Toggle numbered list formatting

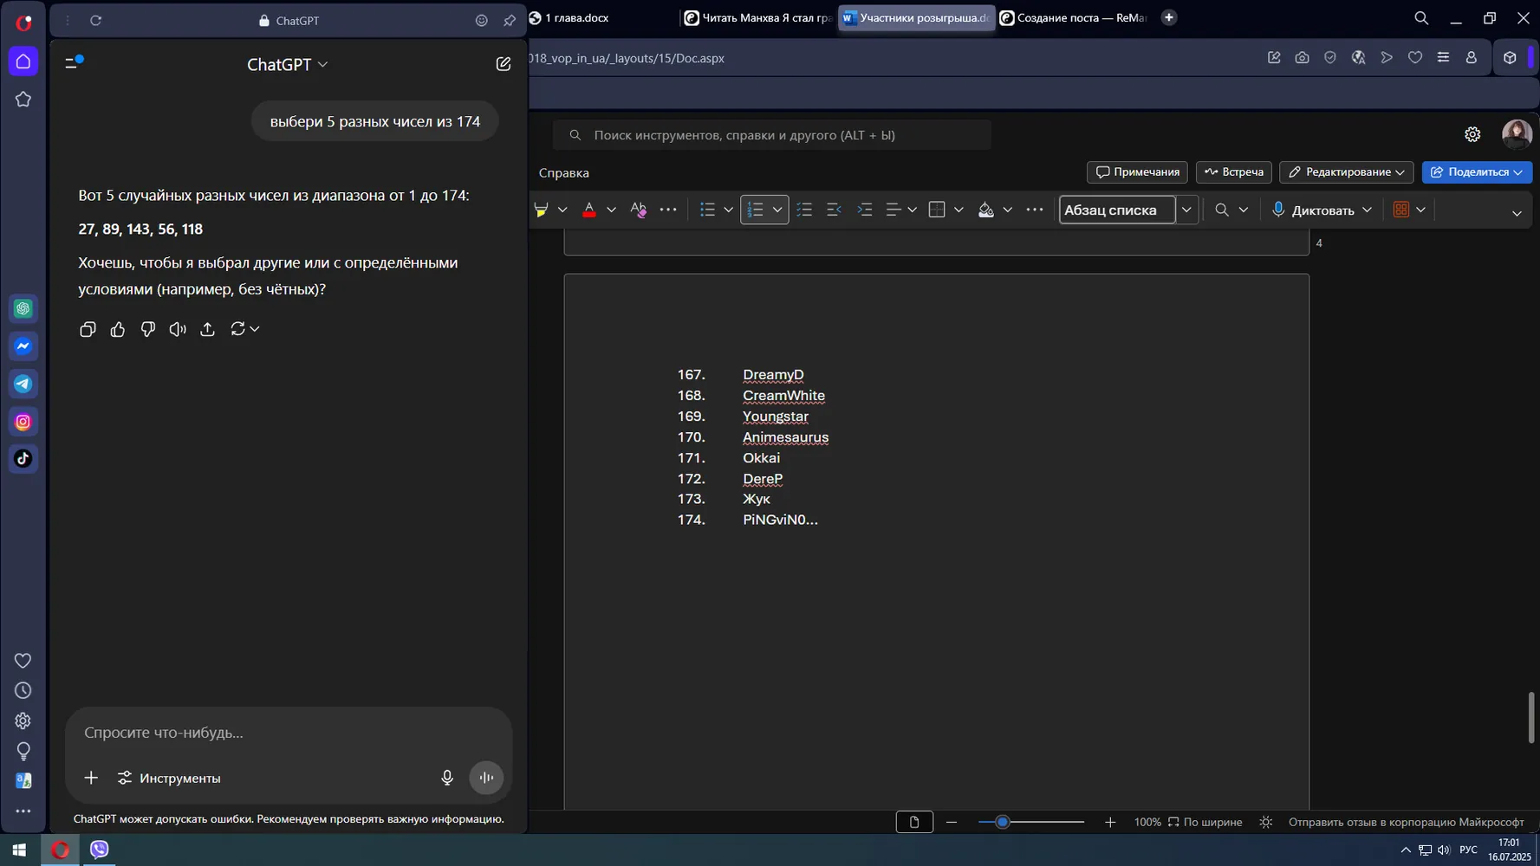tap(756, 210)
